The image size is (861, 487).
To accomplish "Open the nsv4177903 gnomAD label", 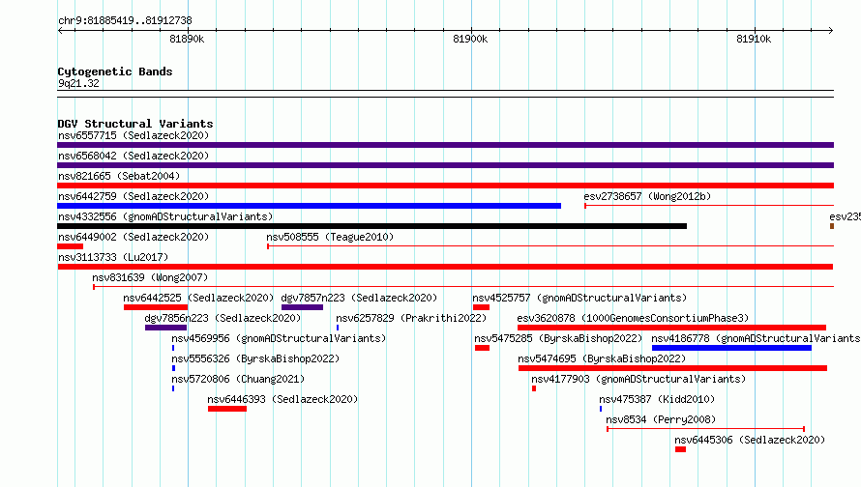I will coord(638,379).
